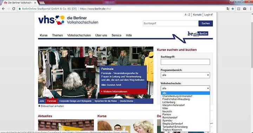Screen dimensions: 253x133
Task: Click the Kurse section heading
Action: [102, 116]
